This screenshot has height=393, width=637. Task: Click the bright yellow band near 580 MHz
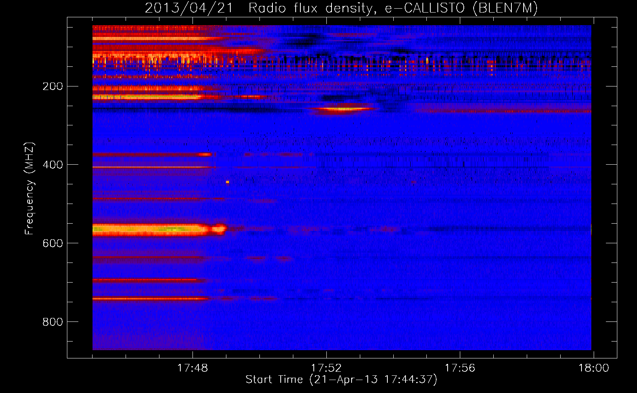tap(159, 230)
